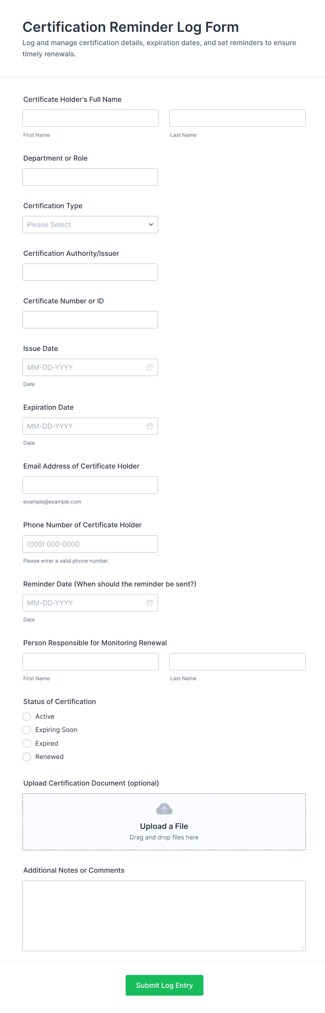
Task: Focus the Phone Number input field
Action: pos(90,544)
